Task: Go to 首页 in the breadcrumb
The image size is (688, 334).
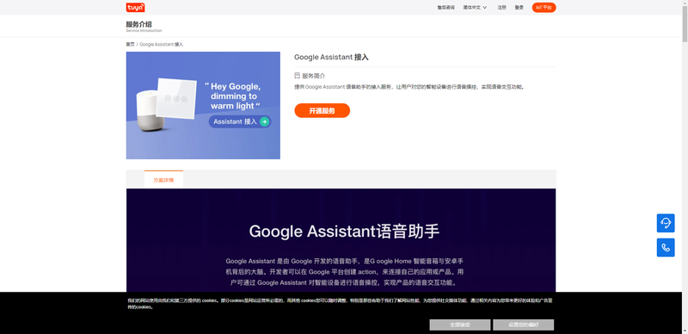Action: (x=131, y=45)
